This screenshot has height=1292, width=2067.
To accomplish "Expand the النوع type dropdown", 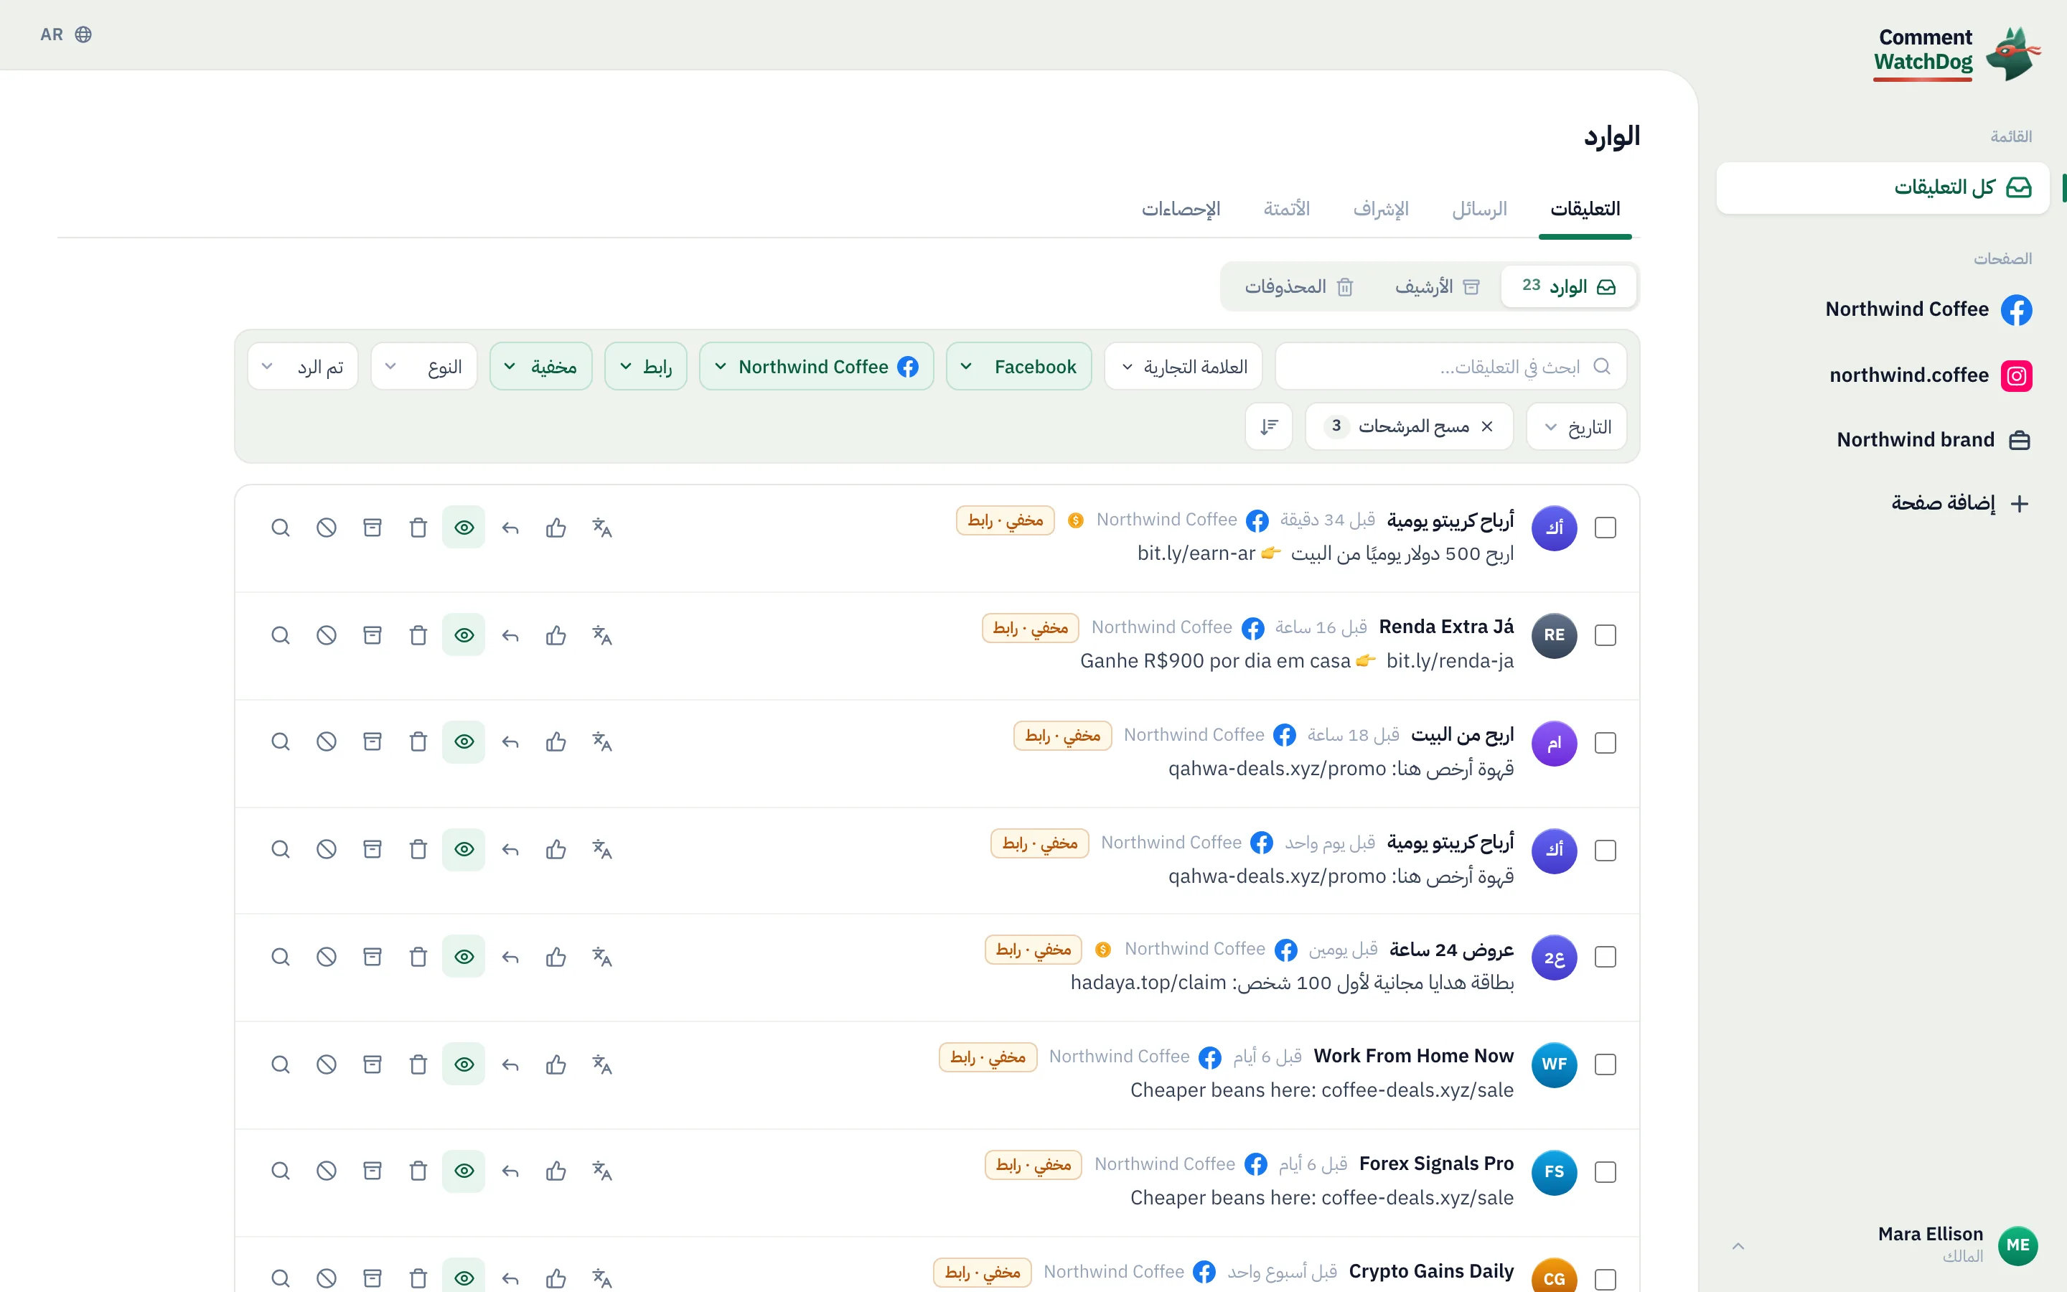I will pyautogui.click(x=423, y=367).
